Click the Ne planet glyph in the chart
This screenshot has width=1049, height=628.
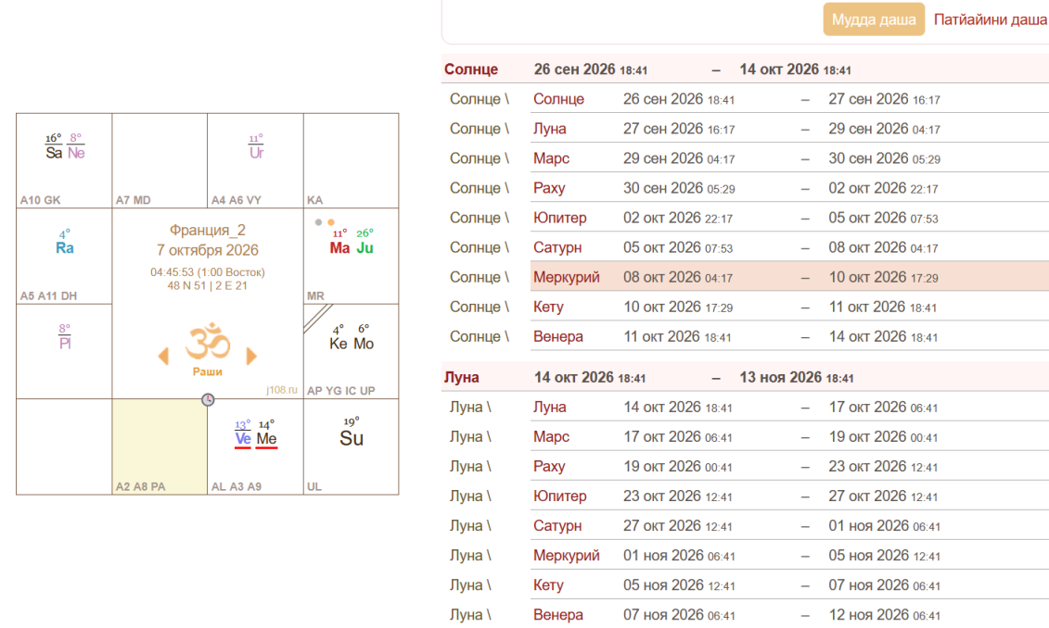(x=76, y=153)
